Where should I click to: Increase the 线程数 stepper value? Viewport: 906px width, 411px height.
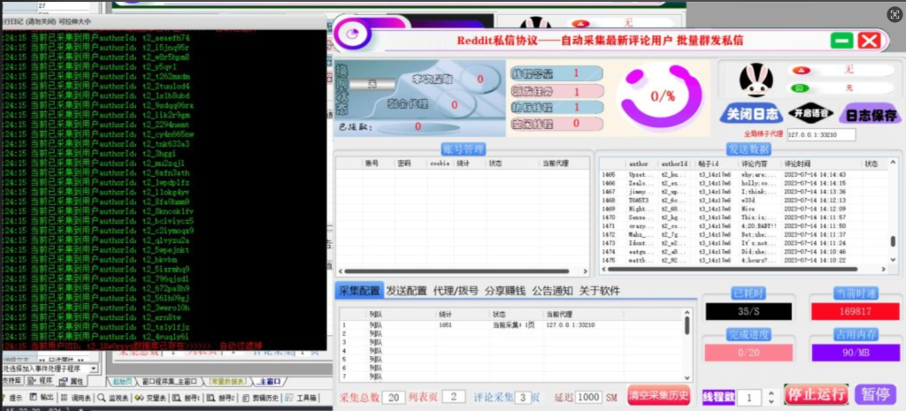pos(770,392)
